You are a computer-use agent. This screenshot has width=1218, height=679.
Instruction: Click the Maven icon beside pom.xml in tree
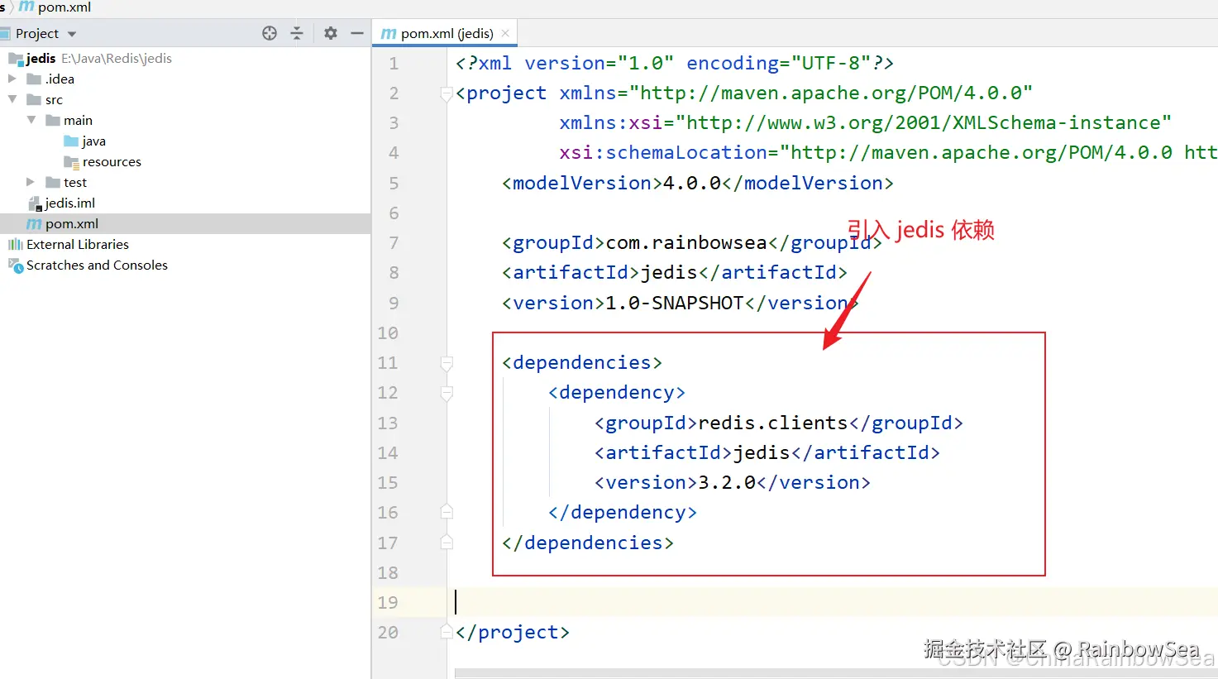point(34,223)
